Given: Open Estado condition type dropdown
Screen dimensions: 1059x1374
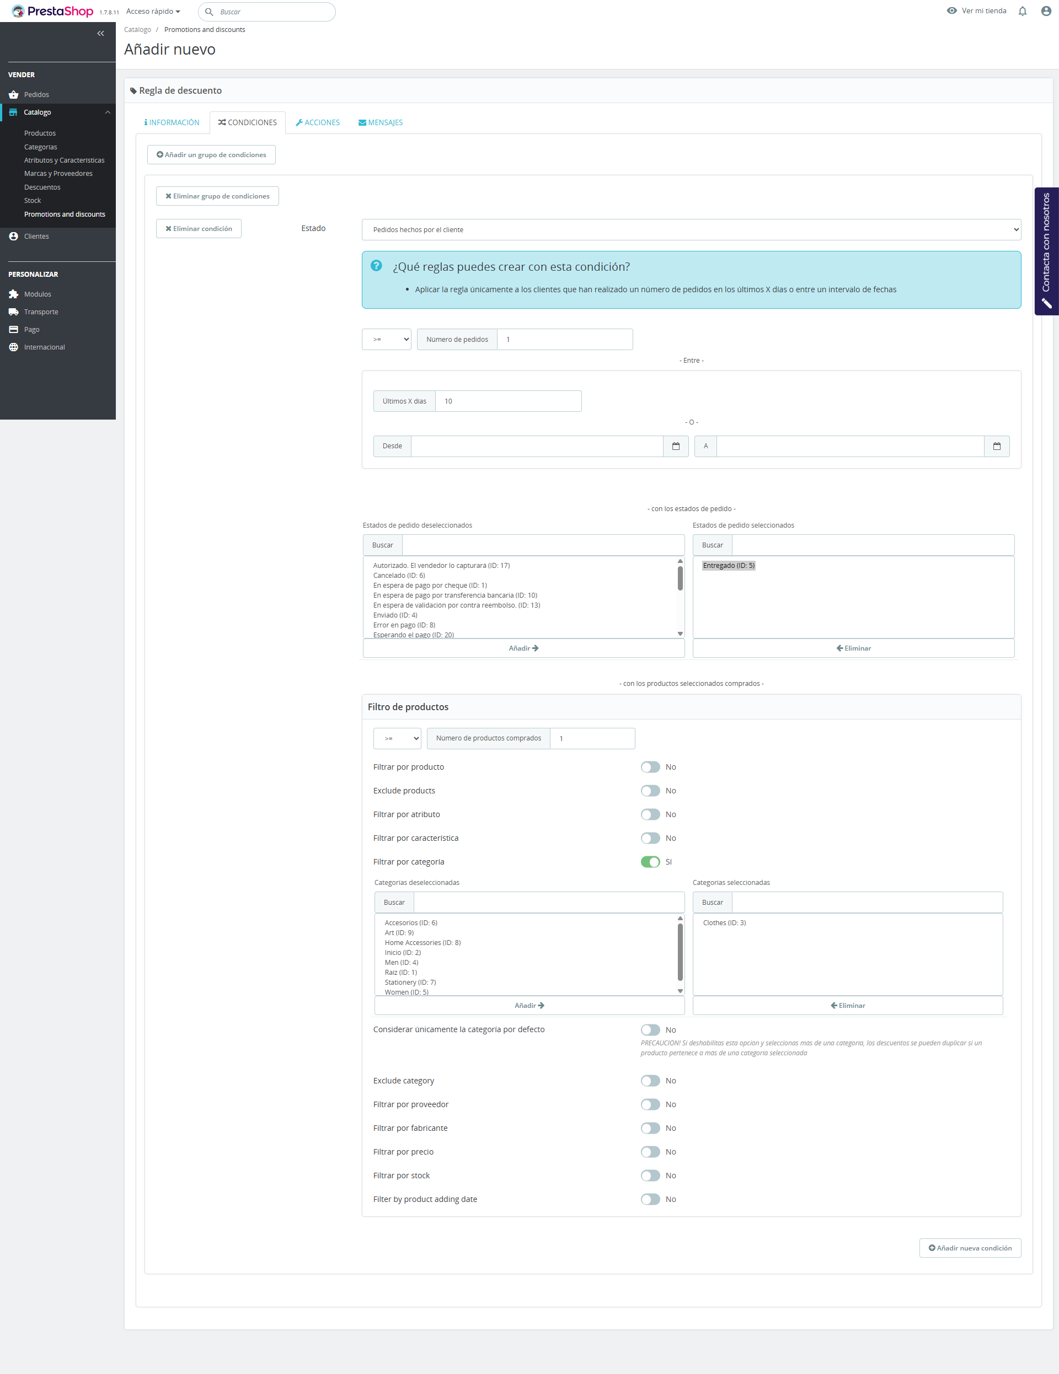Looking at the screenshot, I should point(691,229).
